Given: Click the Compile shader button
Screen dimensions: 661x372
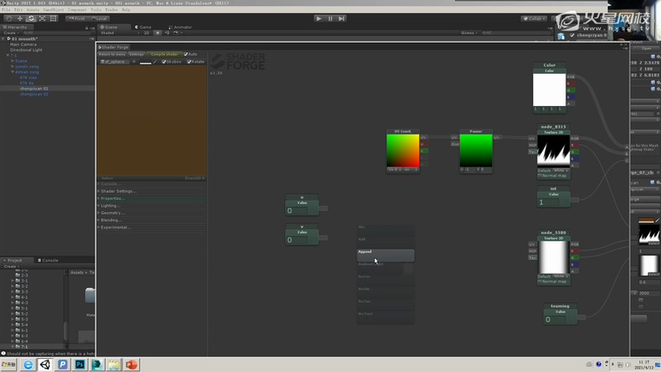Looking at the screenshot, I should (164, 54).
